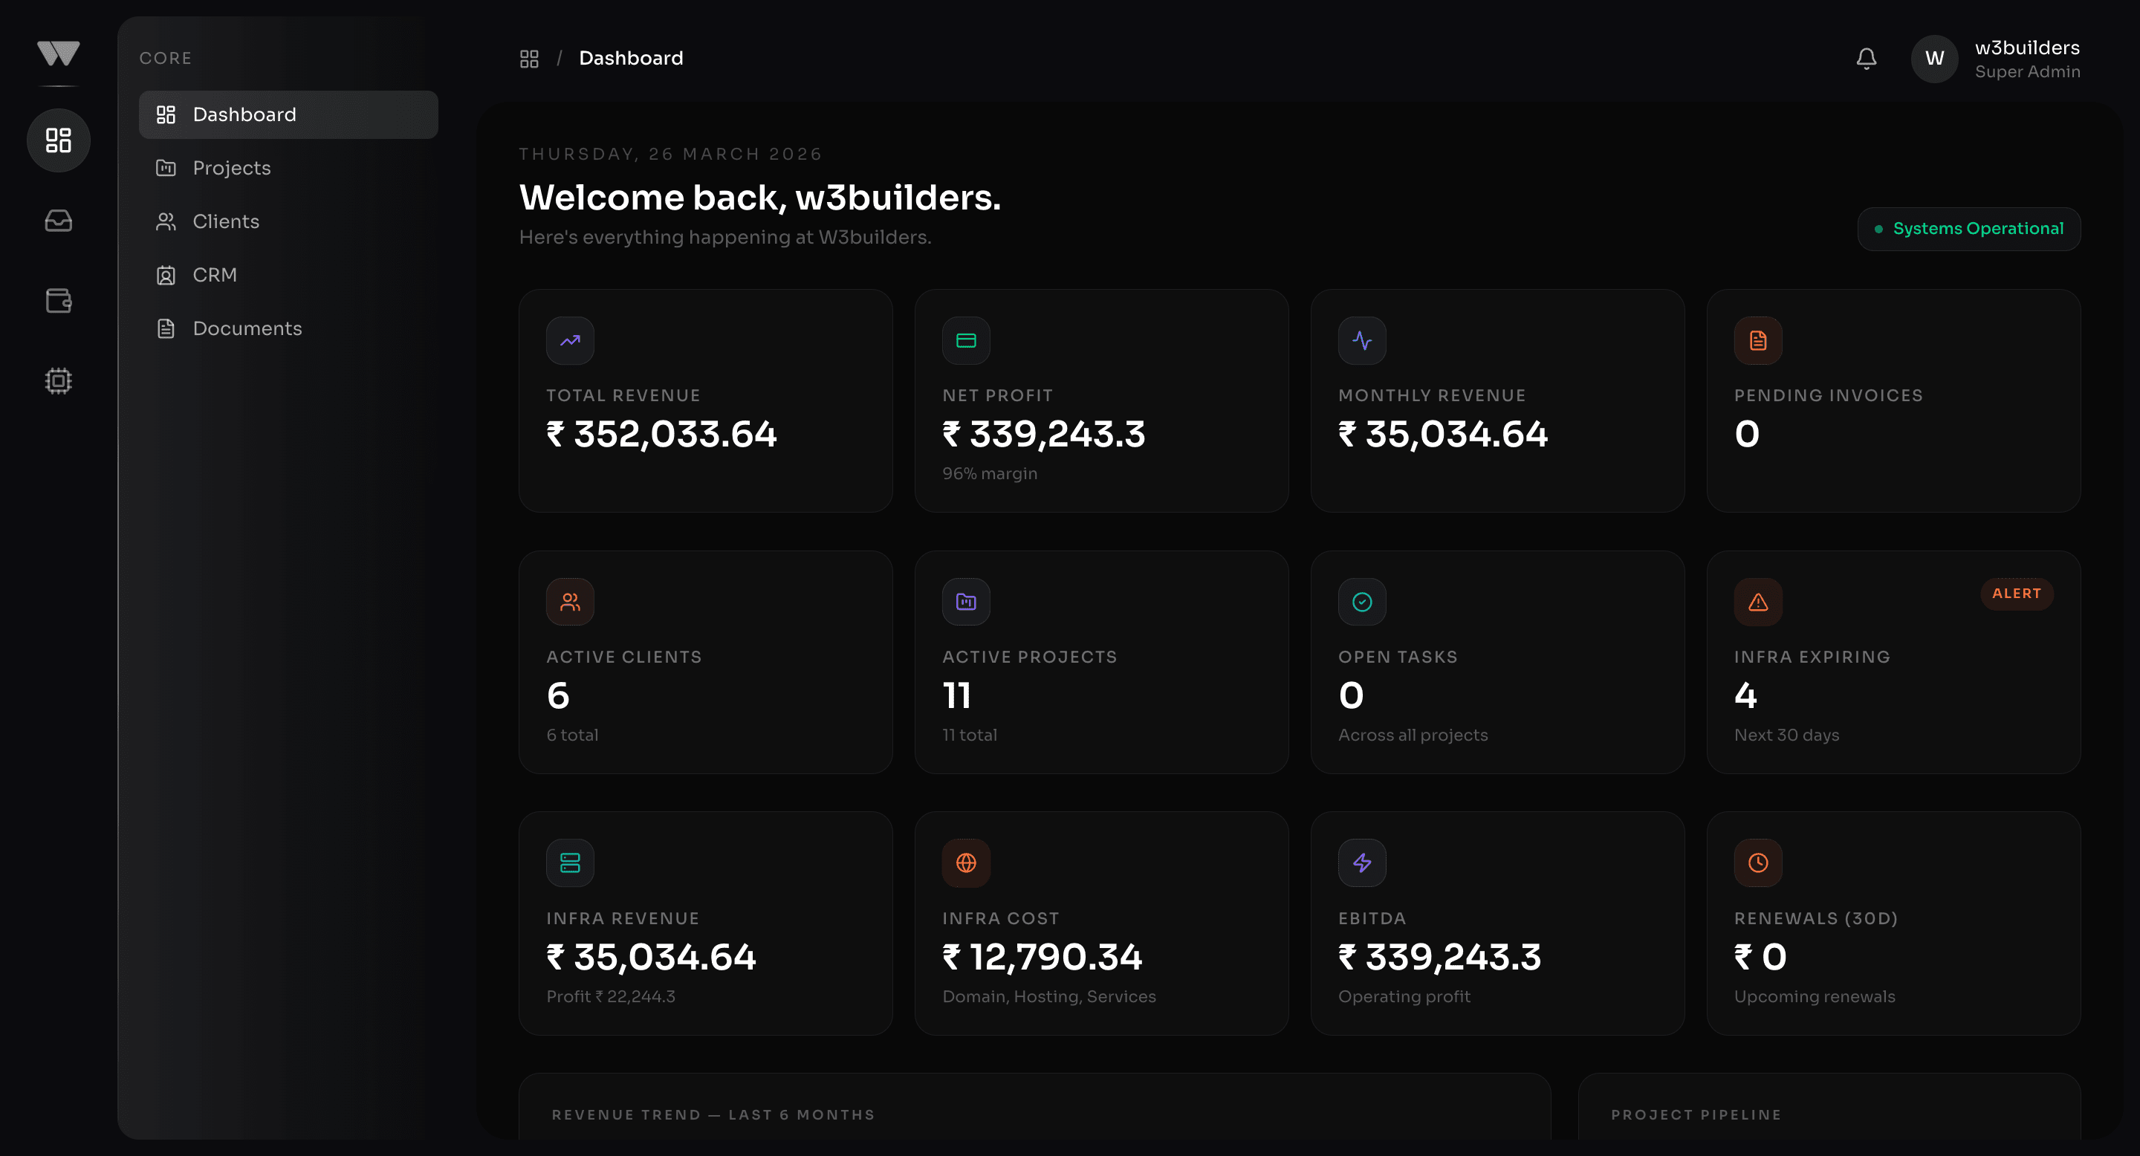Click the warning triangle on Infra Expiring card

point(1758,601)
